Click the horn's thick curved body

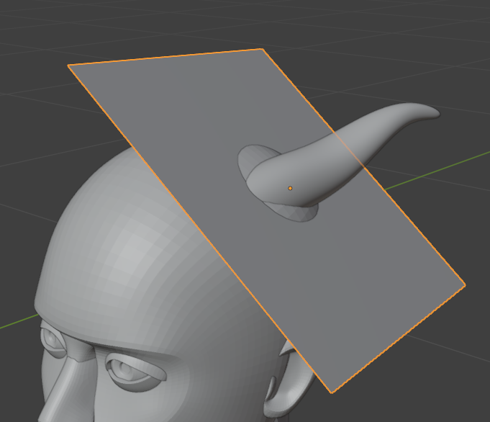324,162
